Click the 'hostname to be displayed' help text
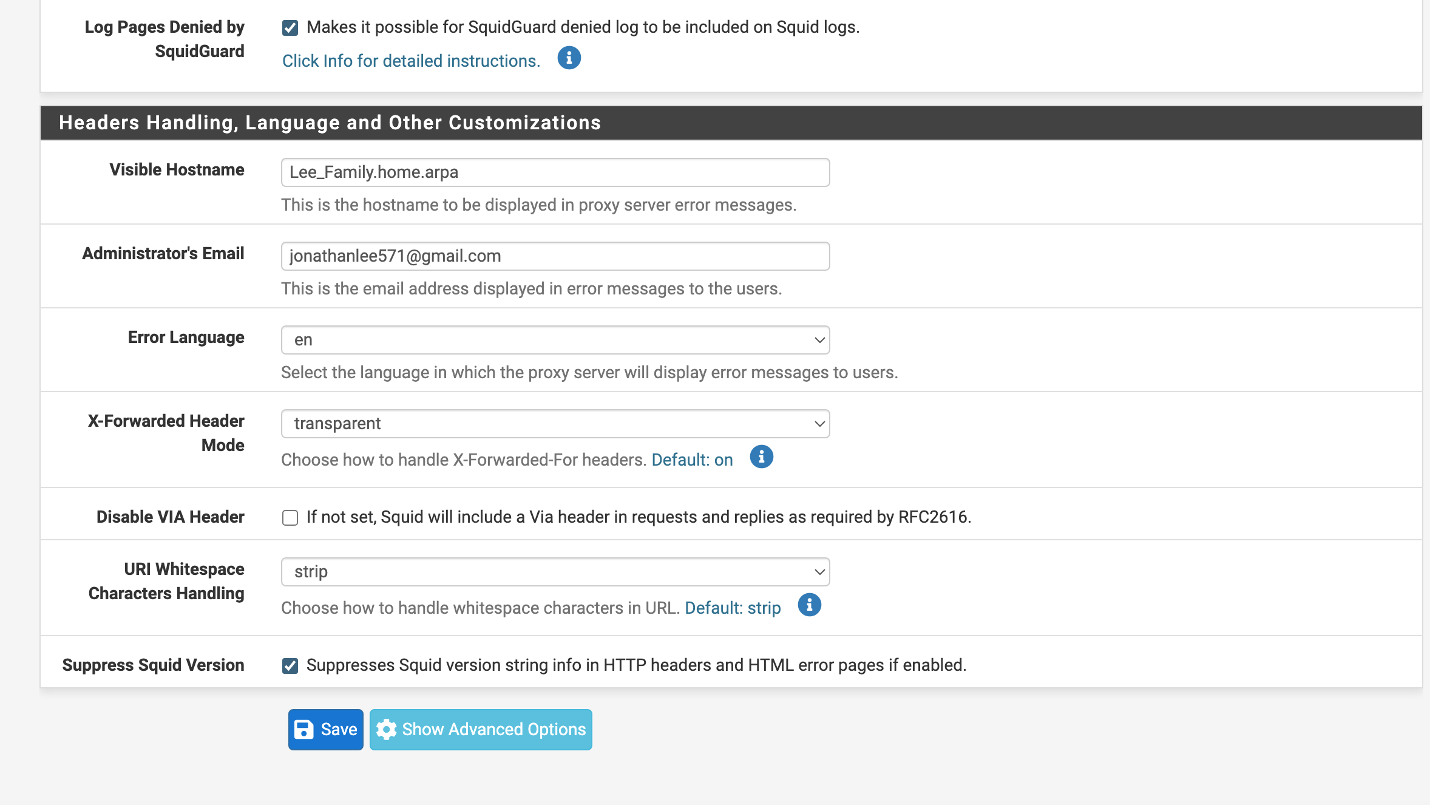 click(x=539, y=205)
